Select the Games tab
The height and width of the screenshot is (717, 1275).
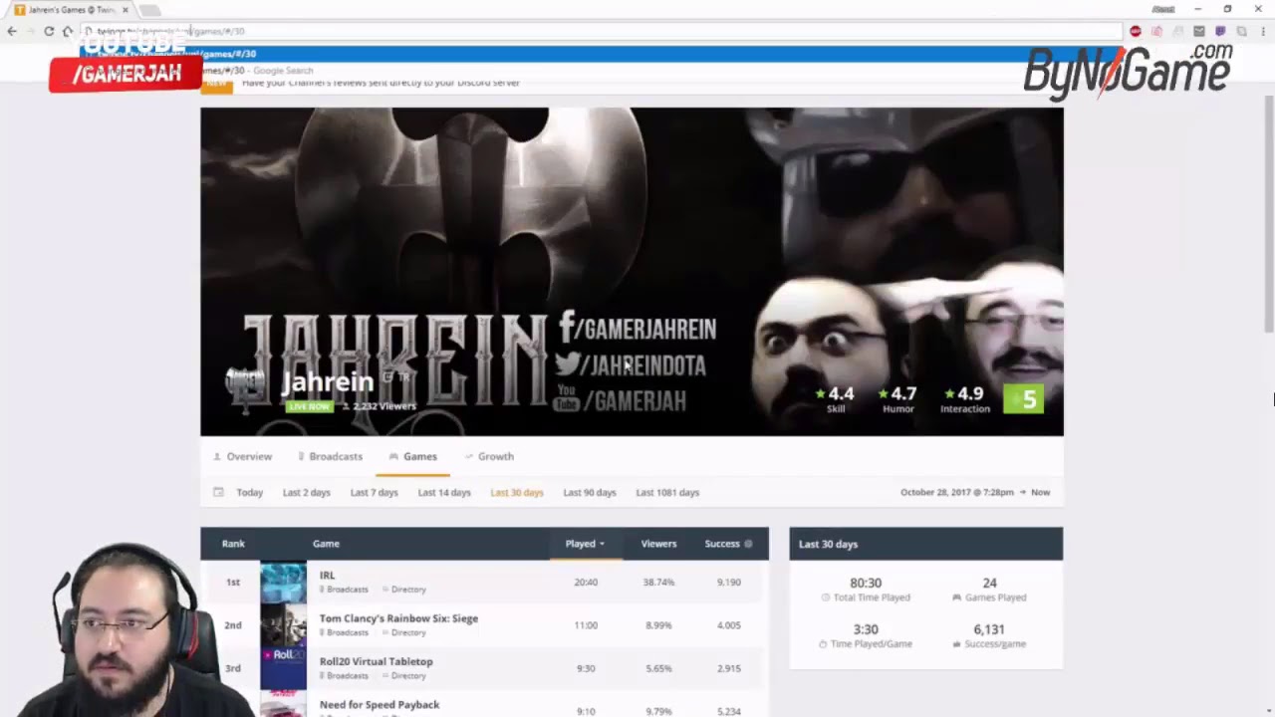(413, 456)
